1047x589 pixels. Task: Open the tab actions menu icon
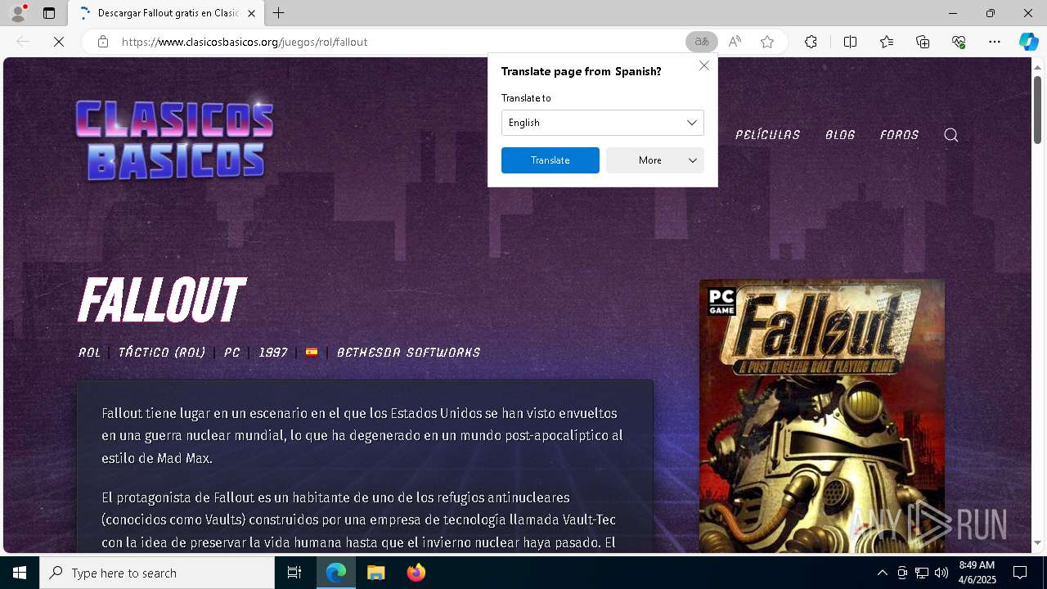tap(49, 13)
